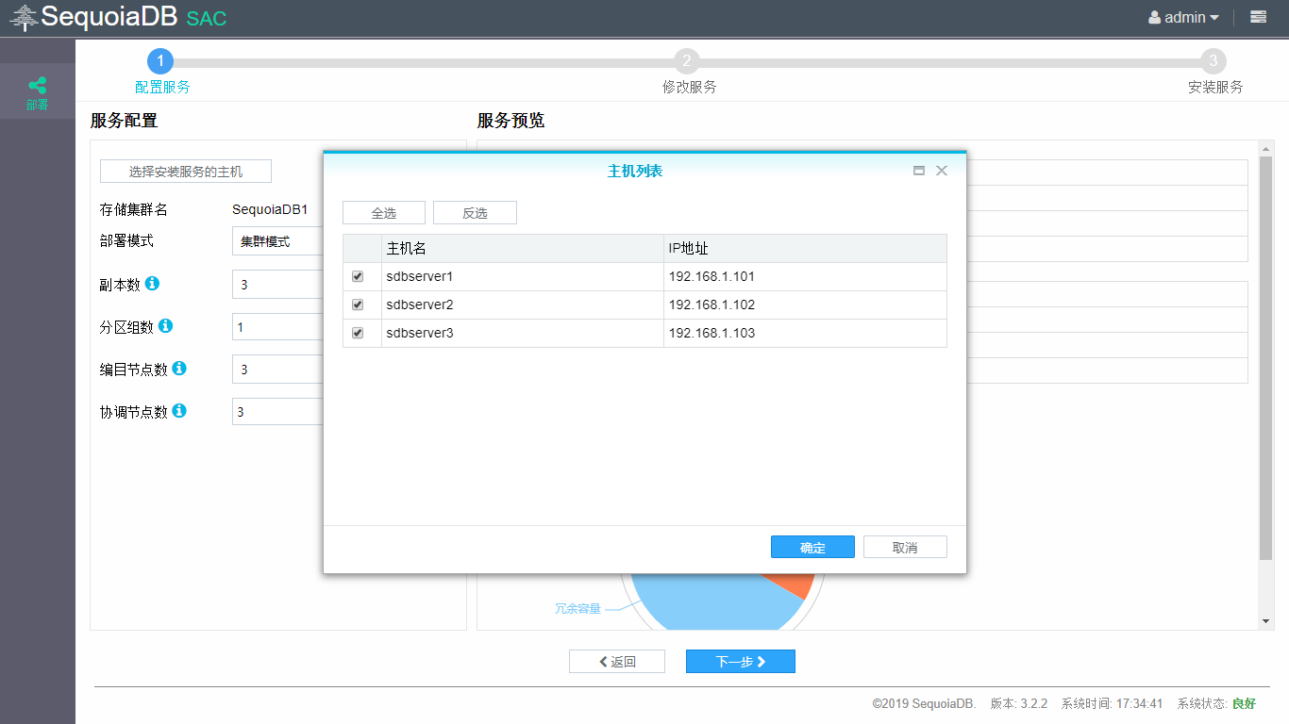1289x724 pixels.
Task: Maximize the 主机列表 dialog
Action: [x=919, y=171]
